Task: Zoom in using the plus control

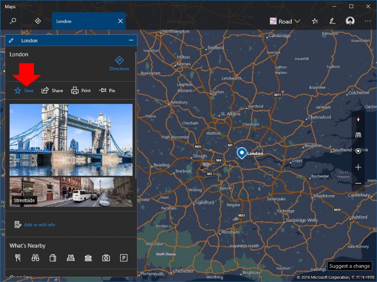Action: [358, 167]
